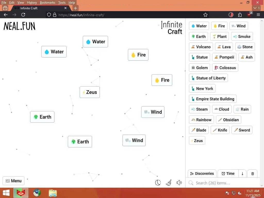Screen dimensions: 264x198
Task: Pick the New York element
Action: [202, 88]
